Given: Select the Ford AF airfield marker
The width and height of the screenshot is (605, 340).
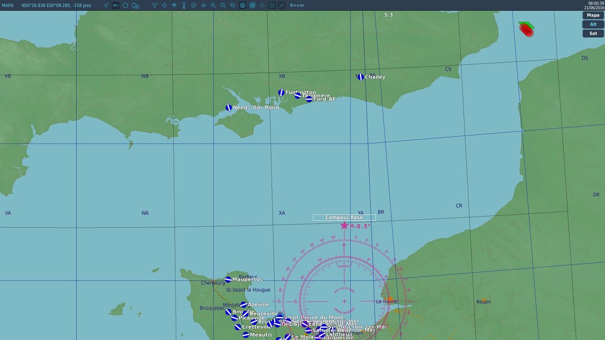Looking at the screenshot, I should click(309, 99).
